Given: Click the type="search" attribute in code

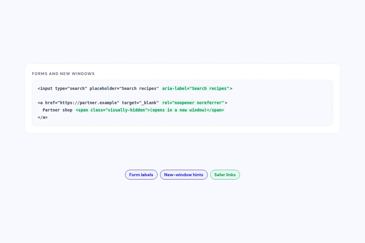Looking at the screenshot, I should (71, 88).
